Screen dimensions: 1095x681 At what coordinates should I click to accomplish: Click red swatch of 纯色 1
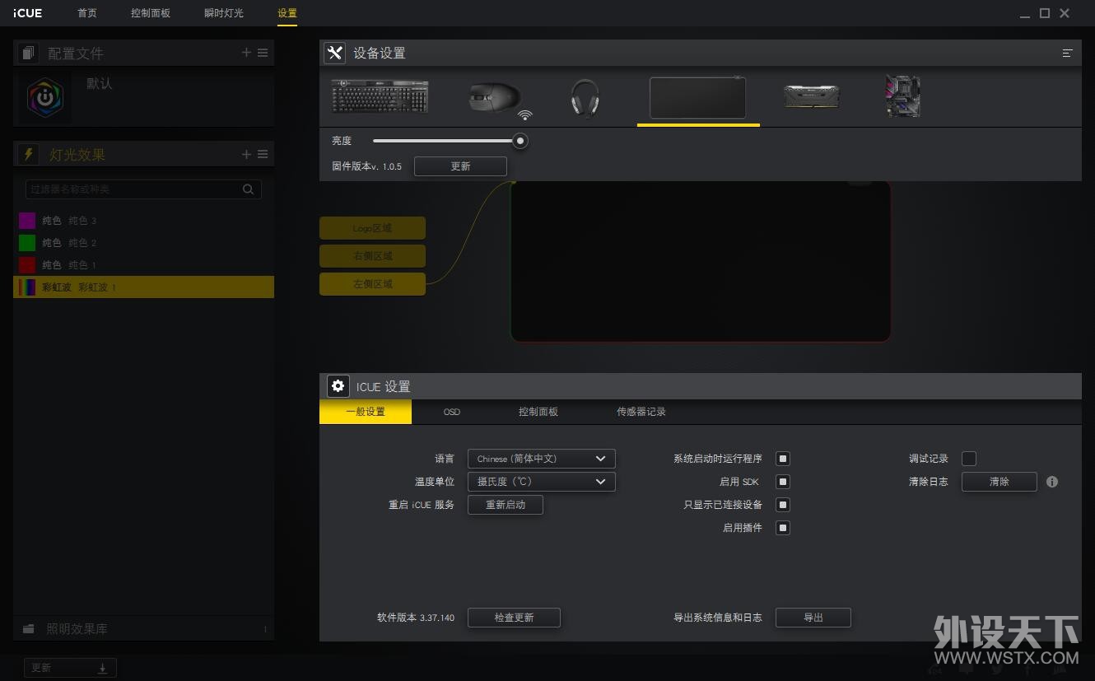[27, 265]
